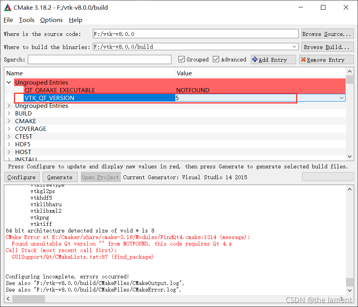Screen dimensions: 358x307
Task: Click the output log horizontal scrollbar thumb
Action: tap(29, 299)
